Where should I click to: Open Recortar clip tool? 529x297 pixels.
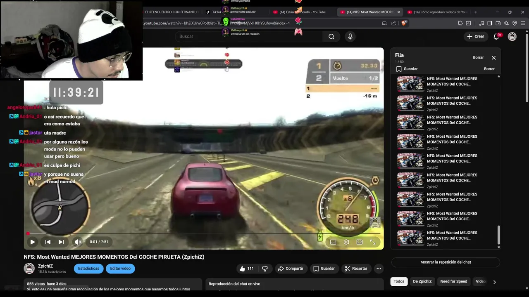(x=356, y=269)
